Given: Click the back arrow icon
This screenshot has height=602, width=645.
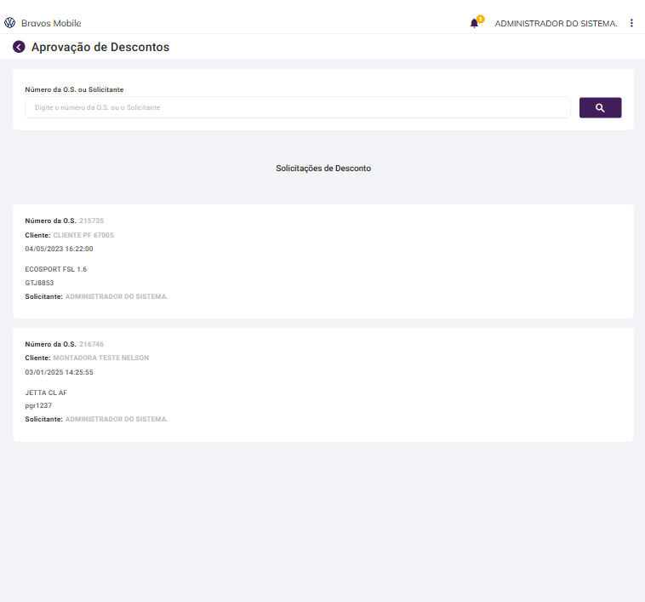Looking at the screenshot, I should click(19, 47).
